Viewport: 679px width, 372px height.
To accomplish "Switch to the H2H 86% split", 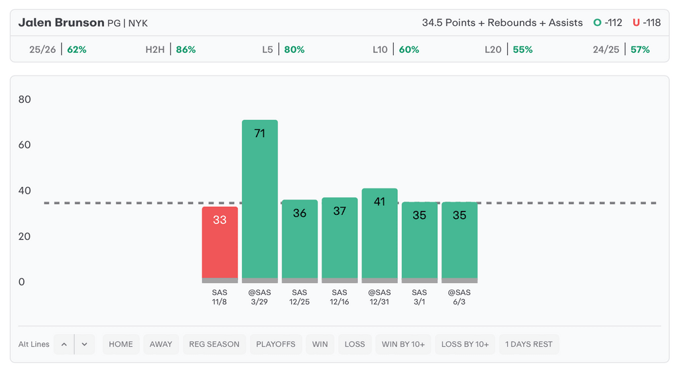I will pos(170,49).
